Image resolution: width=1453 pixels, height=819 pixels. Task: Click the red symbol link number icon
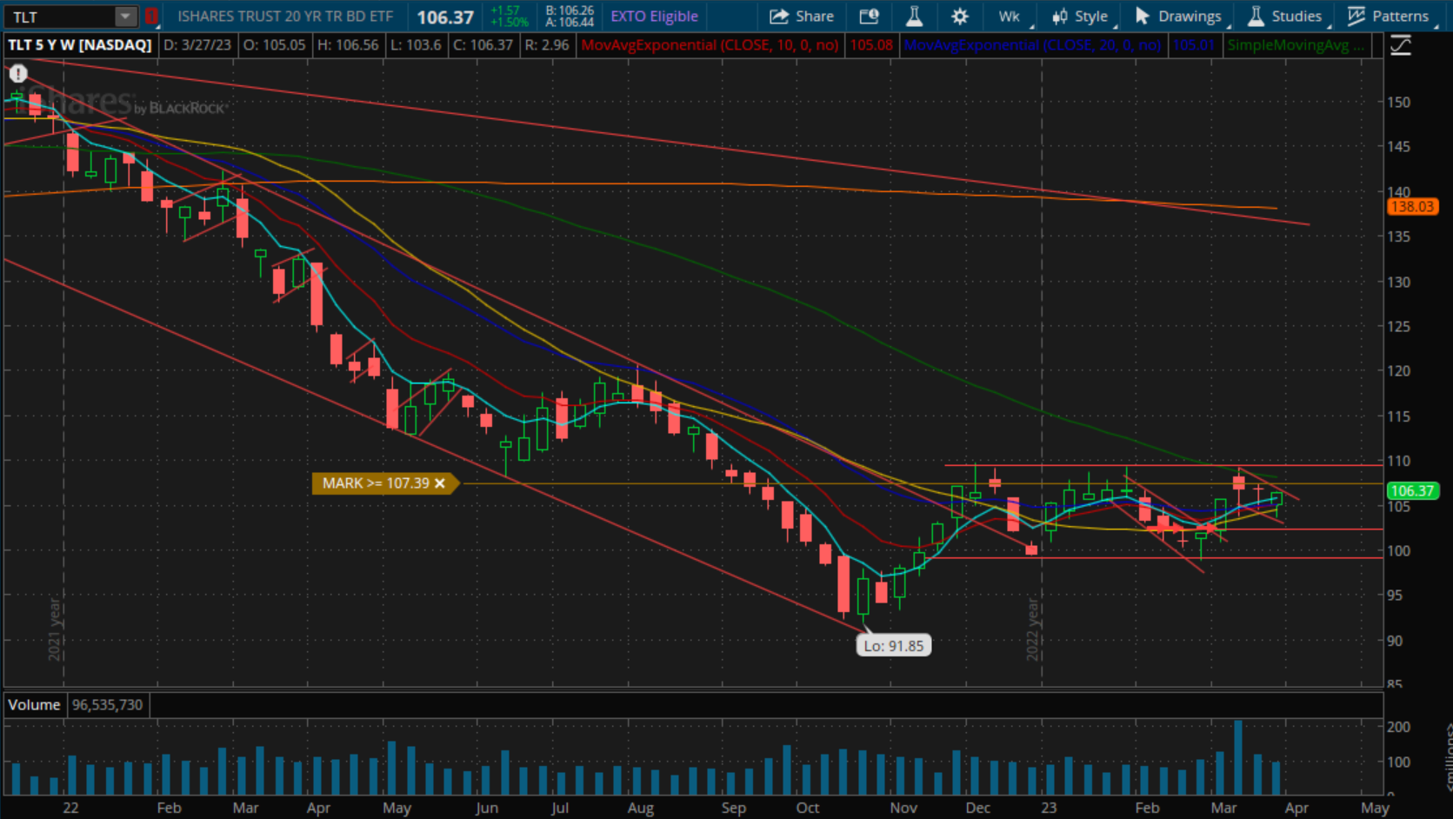(151, 17)
